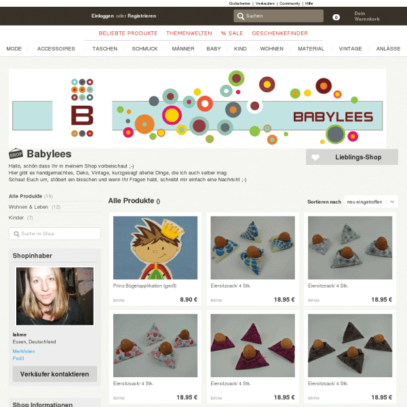Viewport: 407px width, 407px height.
Task: Open the cart counter badge
Action: click(336, 18)
